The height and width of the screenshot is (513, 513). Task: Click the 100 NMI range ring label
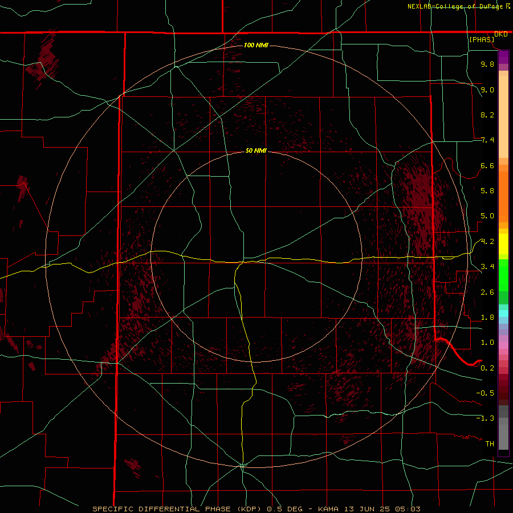tap(256, 45)
